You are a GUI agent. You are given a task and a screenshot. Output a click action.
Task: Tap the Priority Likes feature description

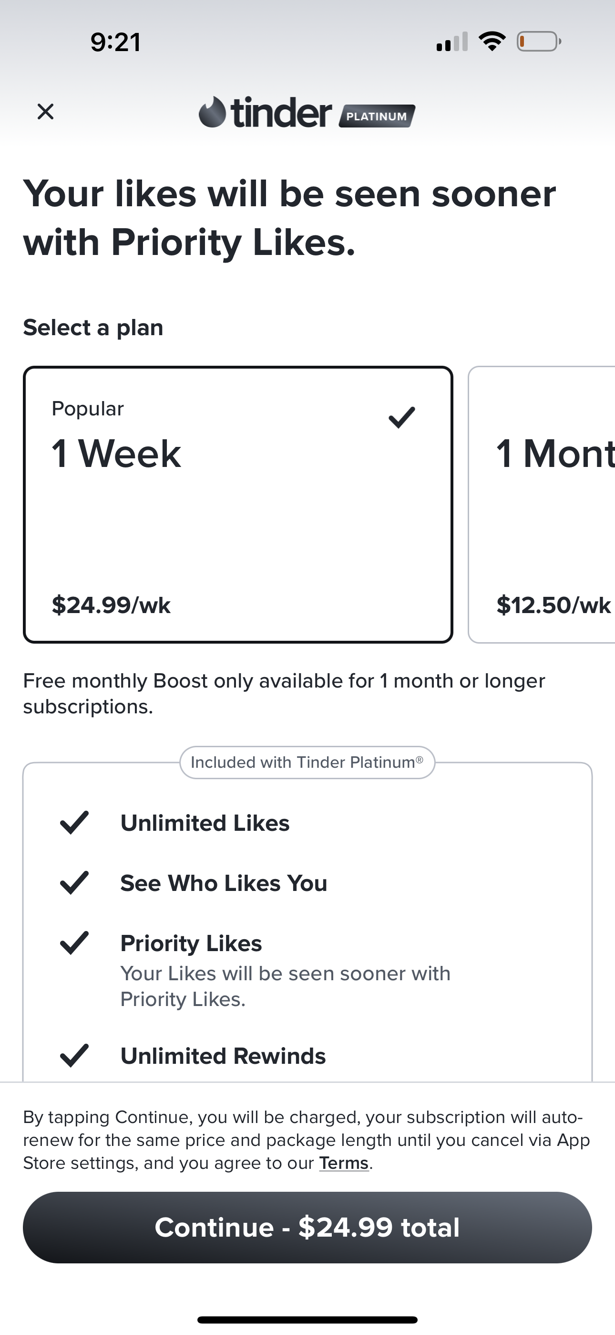click(285, 986)
